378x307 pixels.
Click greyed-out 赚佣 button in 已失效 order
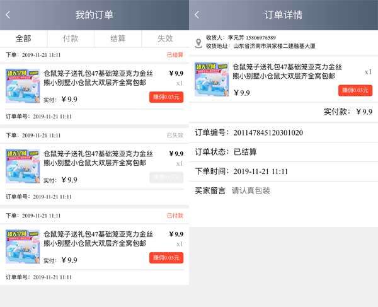[166, 178]
